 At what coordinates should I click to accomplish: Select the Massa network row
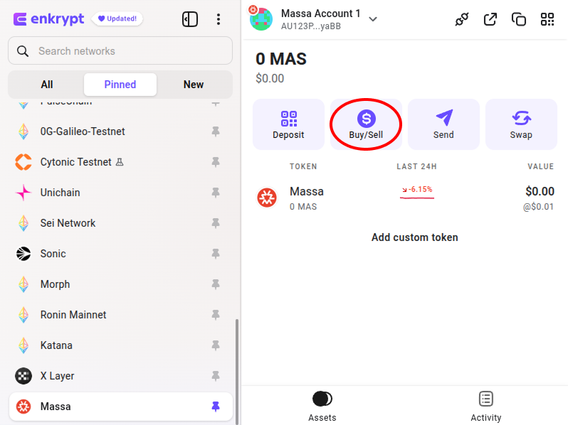[x=120, y=407]
